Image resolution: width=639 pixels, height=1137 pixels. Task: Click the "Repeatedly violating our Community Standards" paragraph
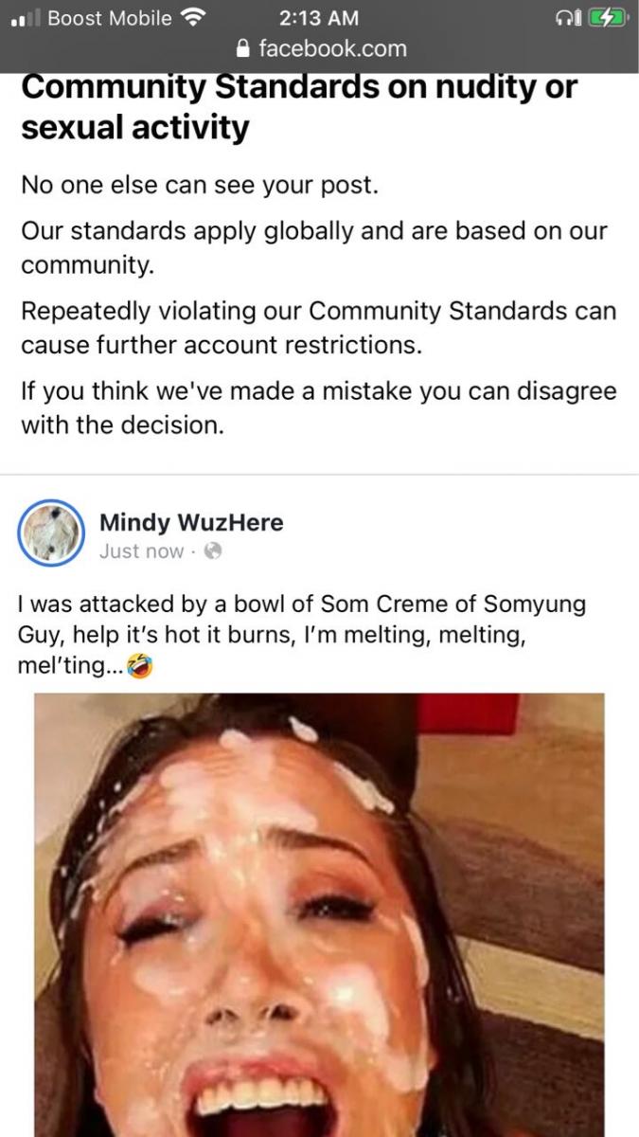318,328
